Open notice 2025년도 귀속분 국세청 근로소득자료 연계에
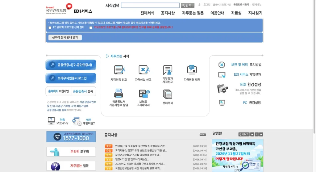 click(140, 164)
